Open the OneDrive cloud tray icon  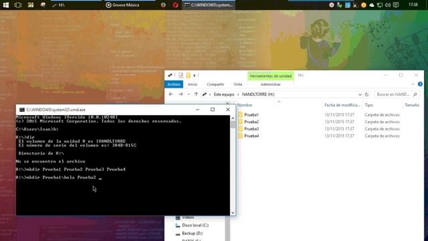(x=372, y=5)
